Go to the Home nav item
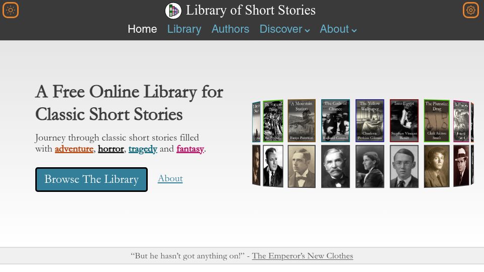 (142, 29)
